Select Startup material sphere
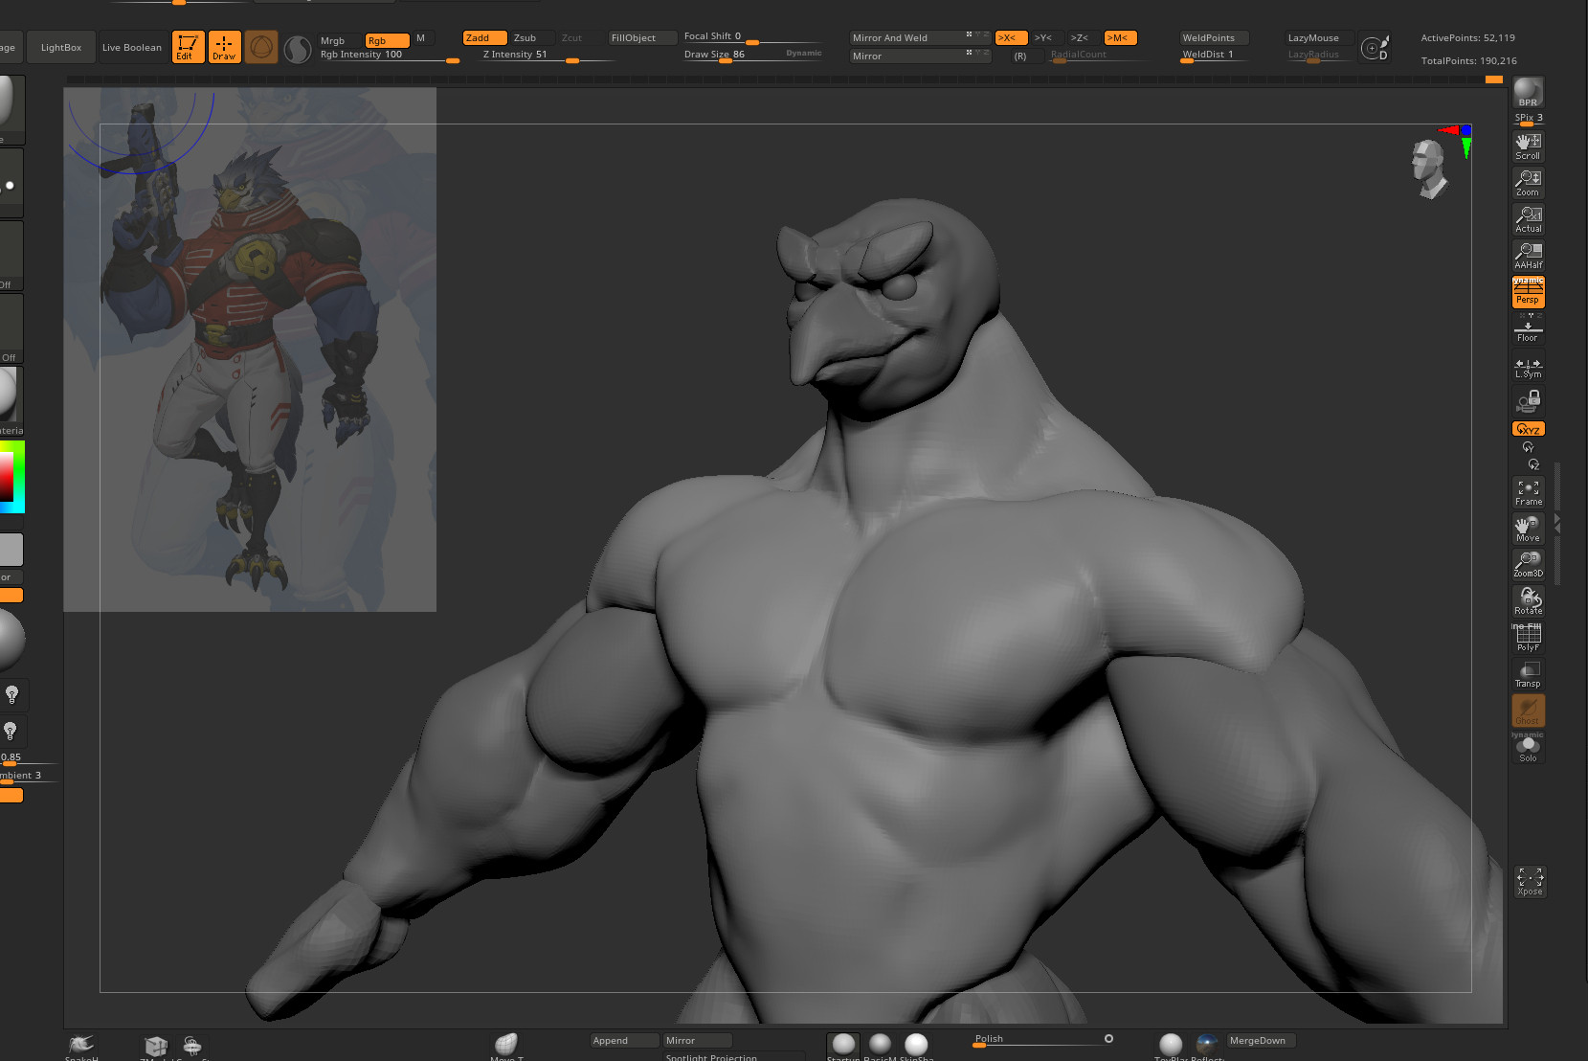Screen dimensions: 1588x1061 843,1044
